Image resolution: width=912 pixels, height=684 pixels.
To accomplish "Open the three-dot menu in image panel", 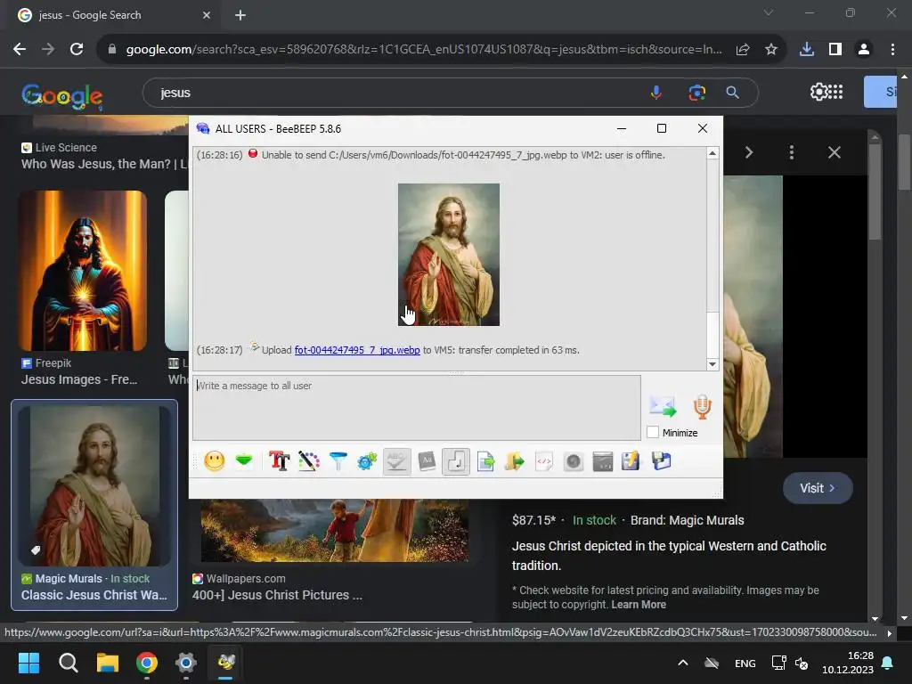I will pyautogui.click(x=792, y=152).
